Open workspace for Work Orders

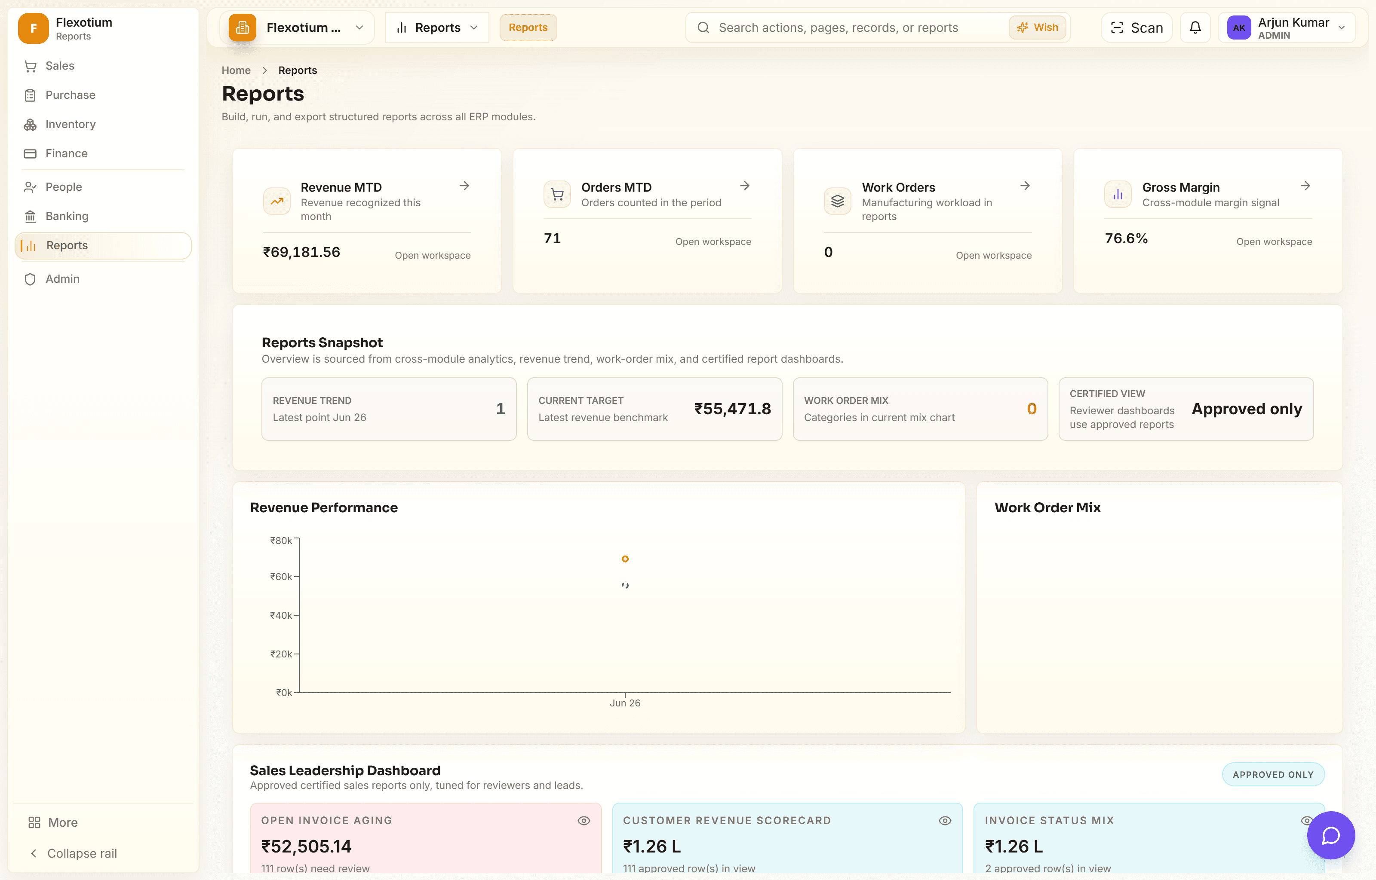coord(994,255)
